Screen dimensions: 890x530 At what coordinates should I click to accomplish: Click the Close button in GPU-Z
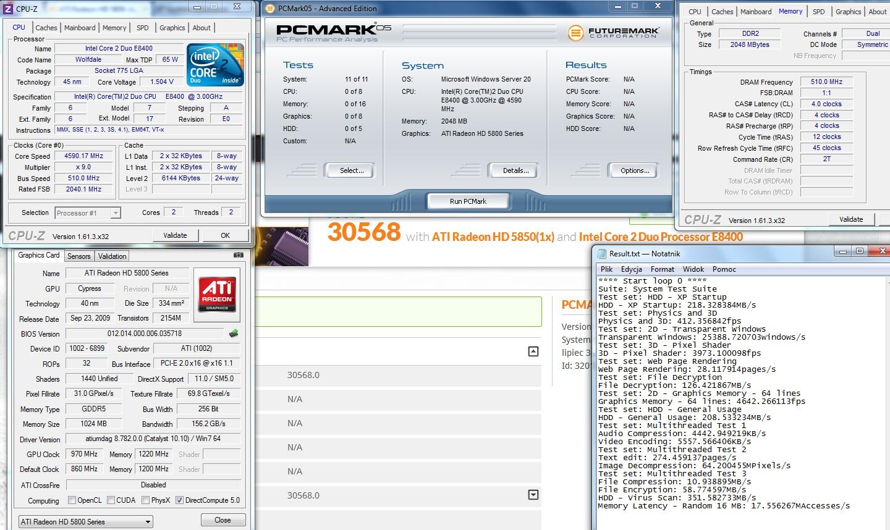(x=222, y=520)
